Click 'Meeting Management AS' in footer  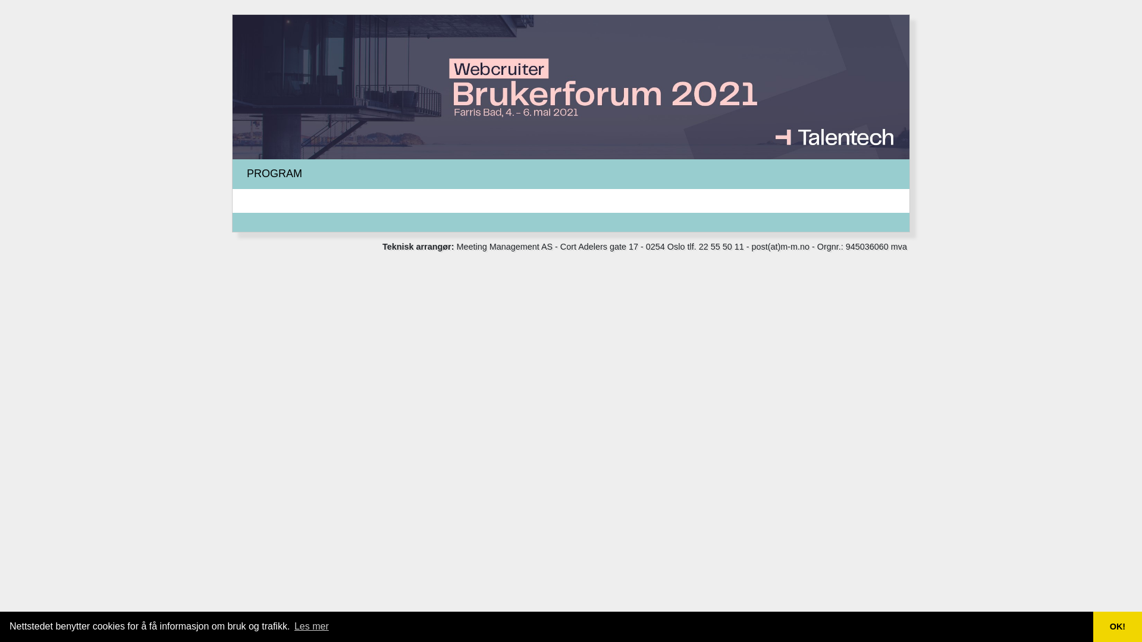[x=504, y=247]
